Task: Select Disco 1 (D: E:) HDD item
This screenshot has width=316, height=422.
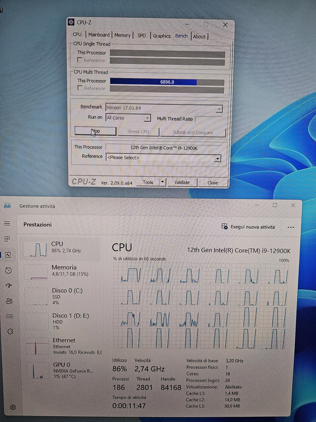Action: [x=62, y=321]
